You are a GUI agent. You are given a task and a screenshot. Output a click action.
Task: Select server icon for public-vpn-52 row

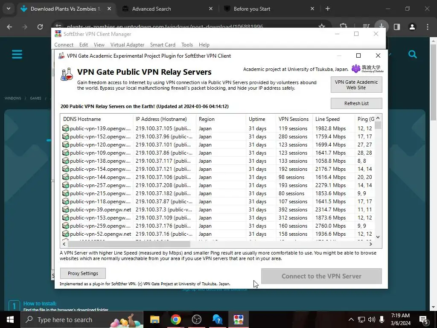(x=65, y=234)
